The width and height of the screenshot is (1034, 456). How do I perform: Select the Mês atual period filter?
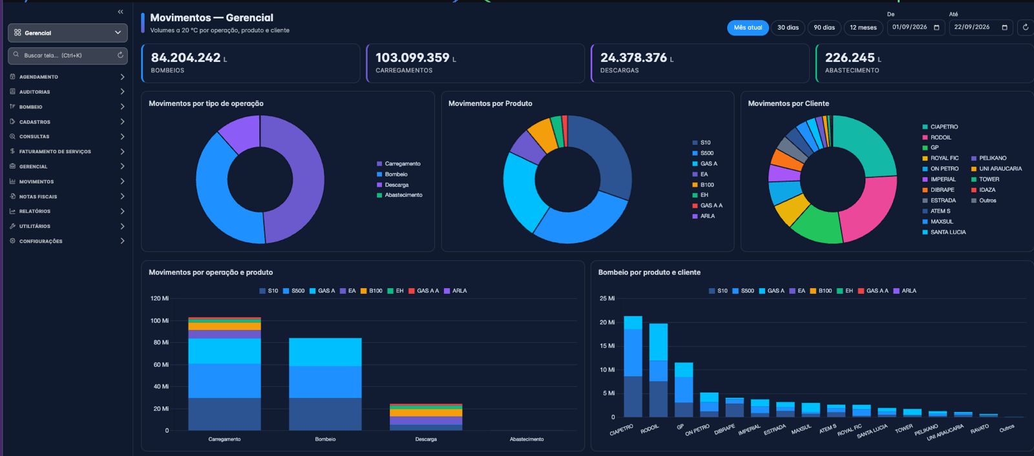[748, 27]
